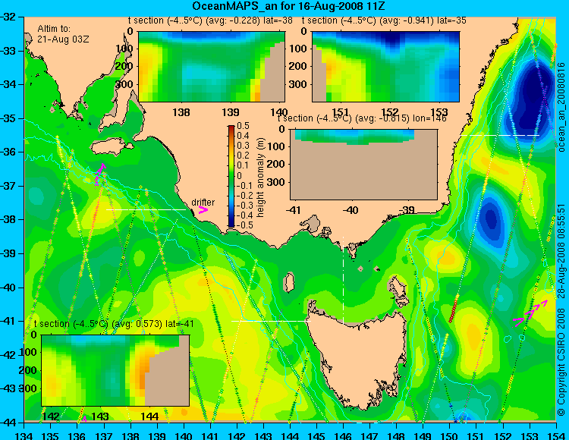Click the magenta drifter arrows east of Tasmania
Image resolution: width=569 pixels, height=440 pixels.
click(530, 313)
